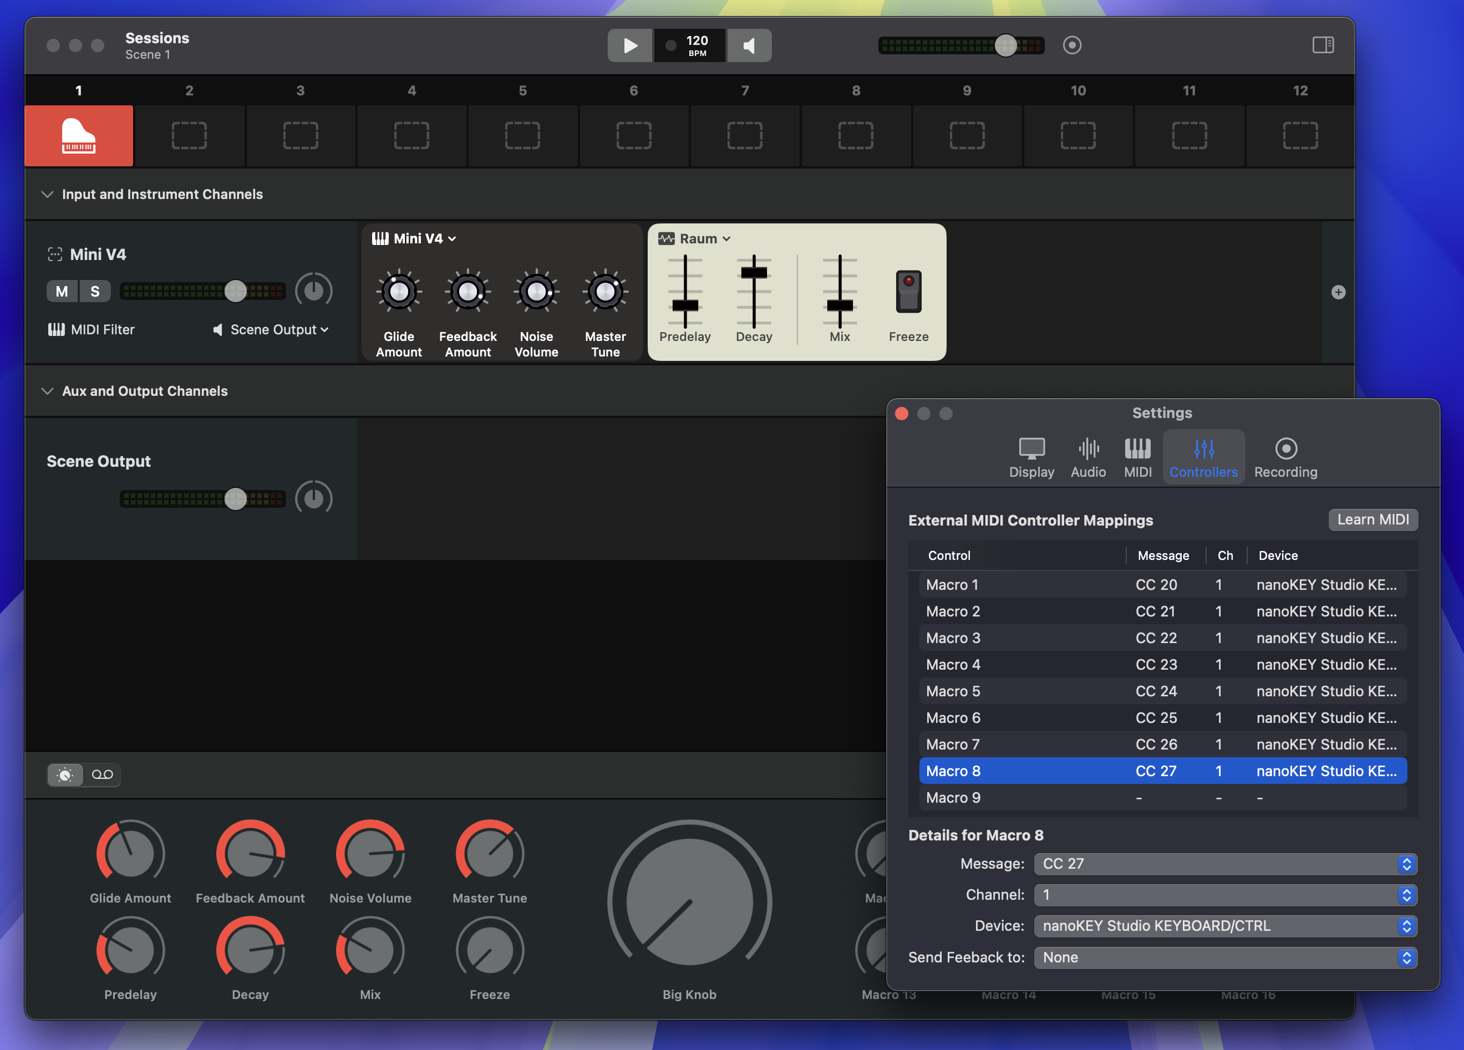
Task: Click the add plugin plus icon
Action: click(x=1338, y=292)
